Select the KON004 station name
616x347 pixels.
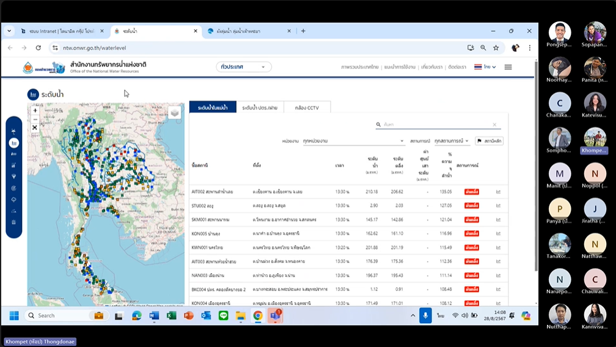click(211, 304)
